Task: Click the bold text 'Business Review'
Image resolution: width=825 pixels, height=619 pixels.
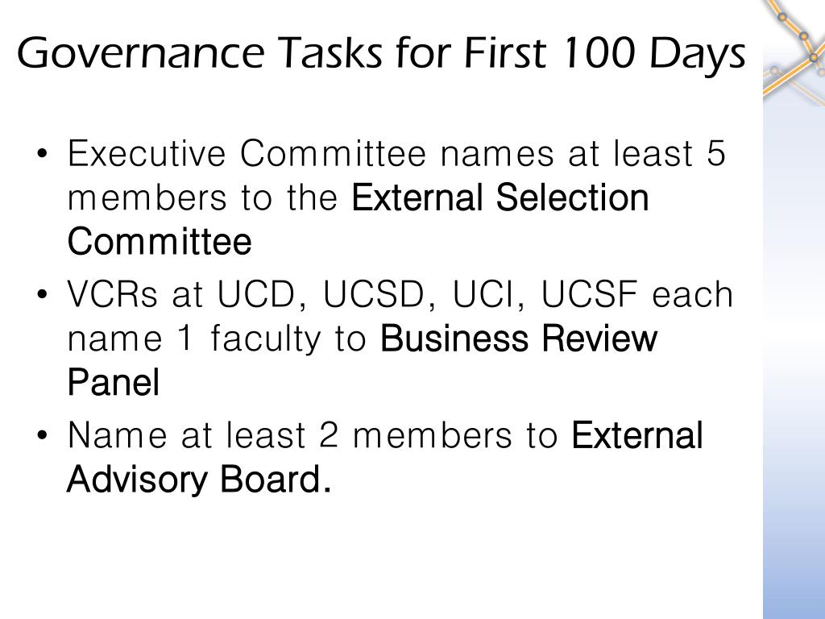Action: 518,338
